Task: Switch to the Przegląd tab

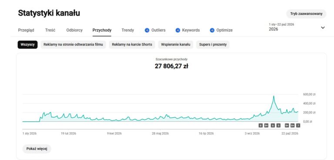Action: [x=26, y=30]
